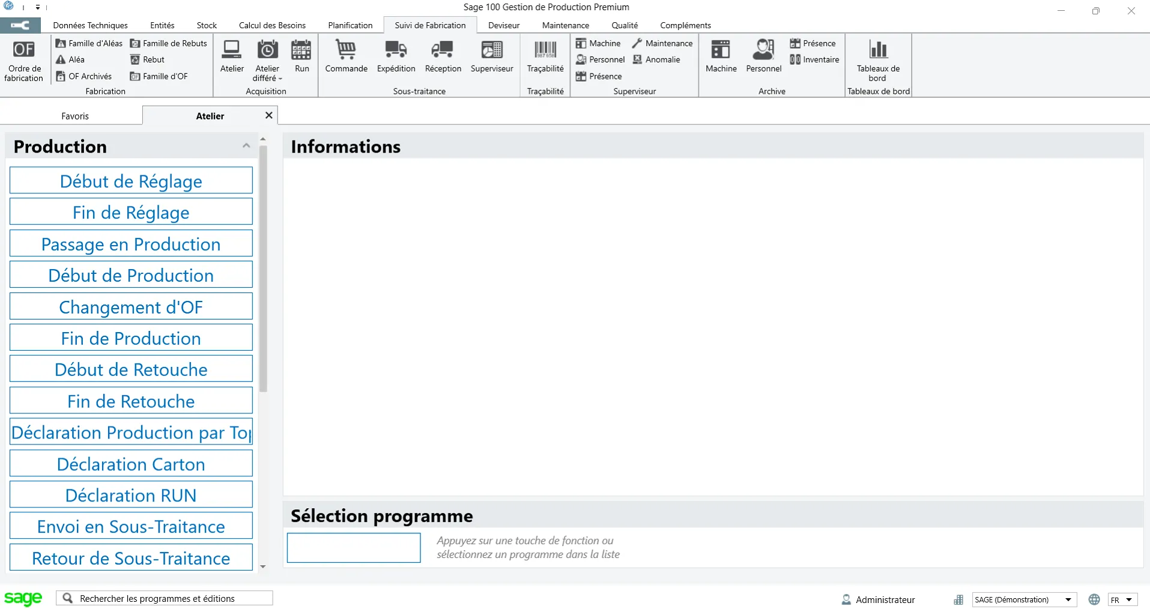Open the quick access toolbar customize arrow

(x=37, y=7)
